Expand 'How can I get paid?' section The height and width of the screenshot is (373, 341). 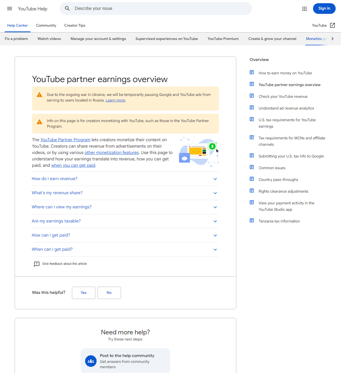tap(125, 235)
